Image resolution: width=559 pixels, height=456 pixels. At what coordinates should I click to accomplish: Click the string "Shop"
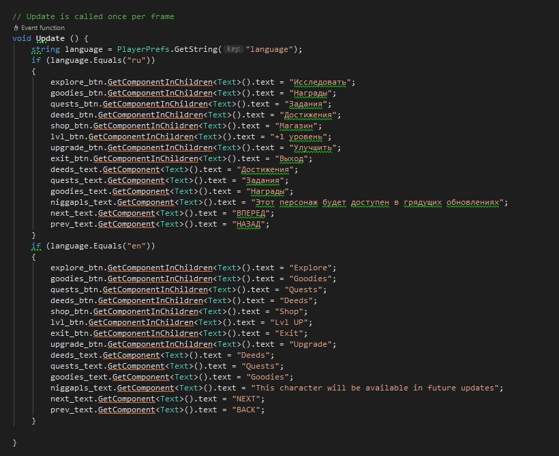click(x=289, y=311)
